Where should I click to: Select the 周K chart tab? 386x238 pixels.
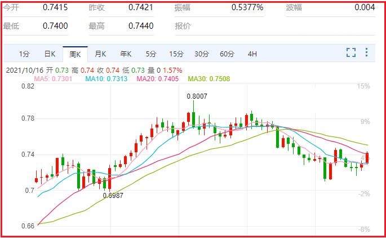(x=75, y=54)
